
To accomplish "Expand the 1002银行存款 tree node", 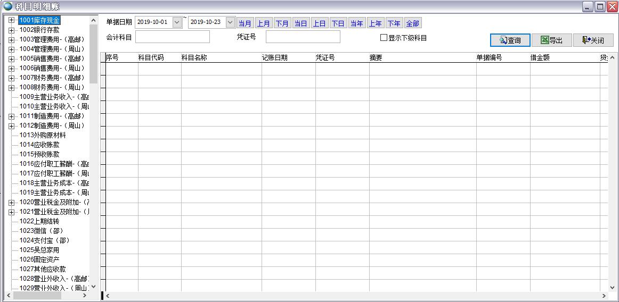I will 11,30.
